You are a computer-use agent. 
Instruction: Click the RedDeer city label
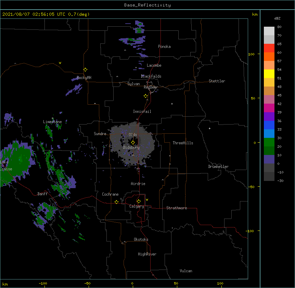click(151, 87)
